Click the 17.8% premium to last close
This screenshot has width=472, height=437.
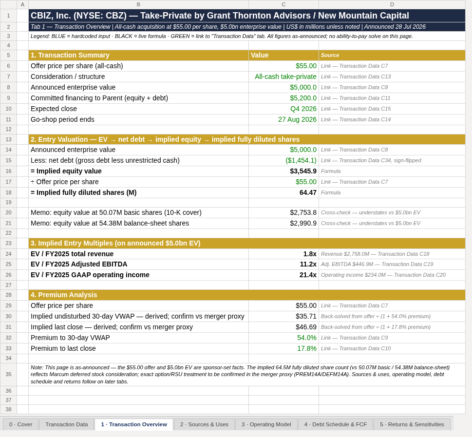point(283,348)
